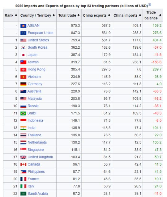Open the European Union flag image
The width and height of the screenshot is (167, 197).
pos(24,33)
